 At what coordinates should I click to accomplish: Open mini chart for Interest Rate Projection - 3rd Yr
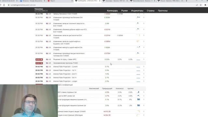point(138,78)
